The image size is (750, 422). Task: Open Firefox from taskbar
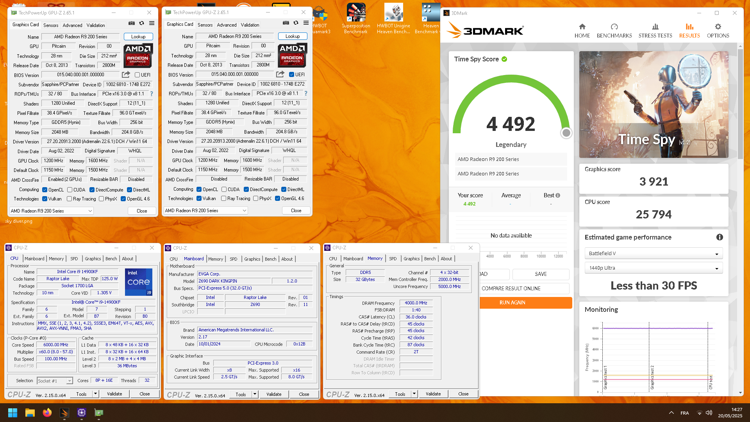tap(47, 413)
